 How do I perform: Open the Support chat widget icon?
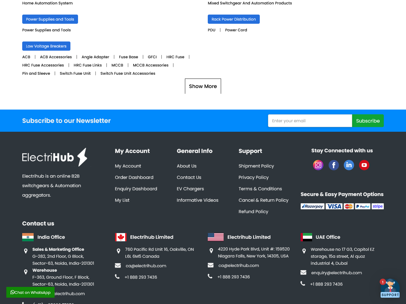click(x=390, y=288)
